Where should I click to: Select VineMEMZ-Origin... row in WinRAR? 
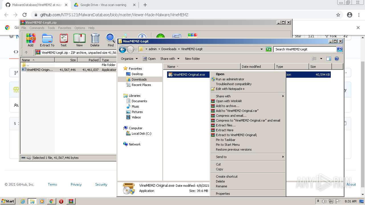pyautogui.click(x=69, y=70)
